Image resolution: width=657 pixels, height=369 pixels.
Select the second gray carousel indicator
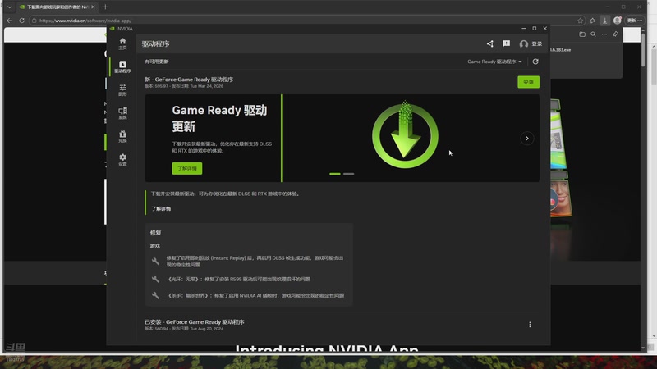click(x=348, y=174)
